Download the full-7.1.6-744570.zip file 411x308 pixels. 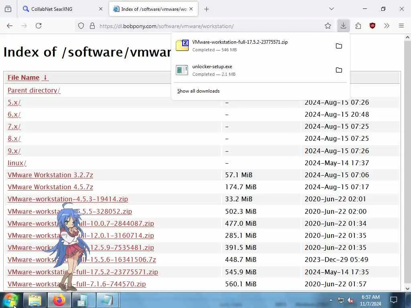point(77,284)
